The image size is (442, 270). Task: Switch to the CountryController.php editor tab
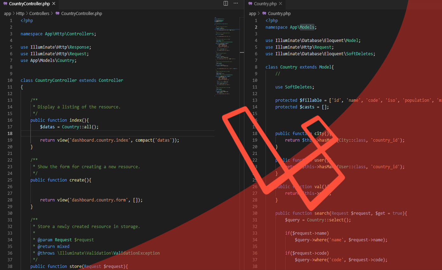click(x=29, y=4)
